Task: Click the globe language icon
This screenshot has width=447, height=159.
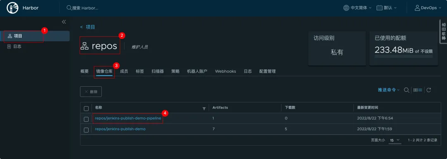Action: (346, 8)
